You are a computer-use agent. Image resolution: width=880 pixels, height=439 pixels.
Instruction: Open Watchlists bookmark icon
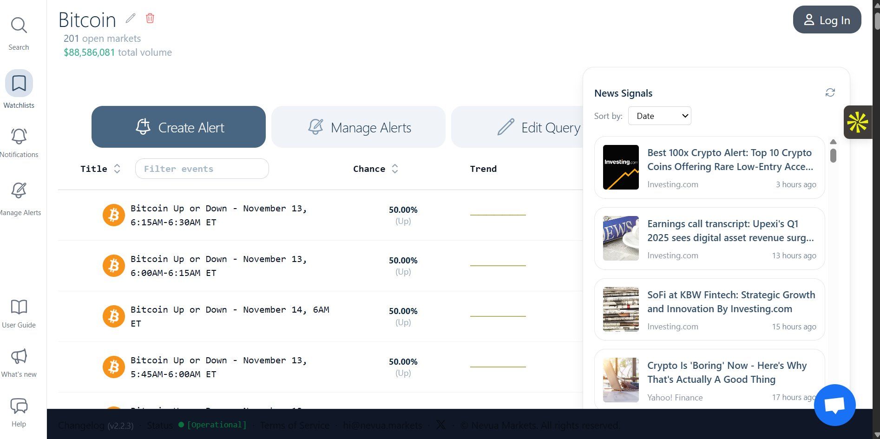tap(19, 83)
